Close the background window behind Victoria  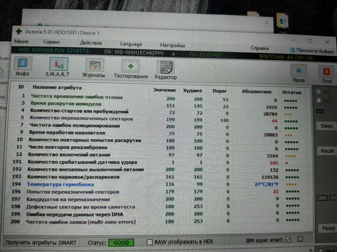click(267, 22)
